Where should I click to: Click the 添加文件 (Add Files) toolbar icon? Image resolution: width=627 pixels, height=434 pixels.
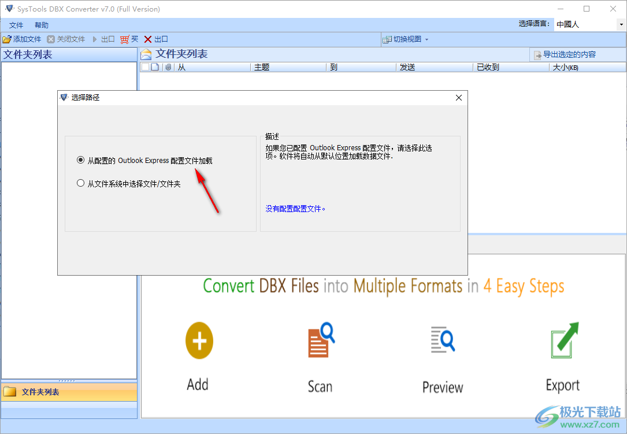pos(9,39)
